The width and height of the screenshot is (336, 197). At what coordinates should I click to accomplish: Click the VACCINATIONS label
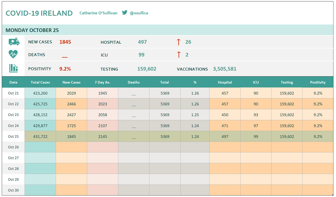pyautogui.click(x=192, y=69)
